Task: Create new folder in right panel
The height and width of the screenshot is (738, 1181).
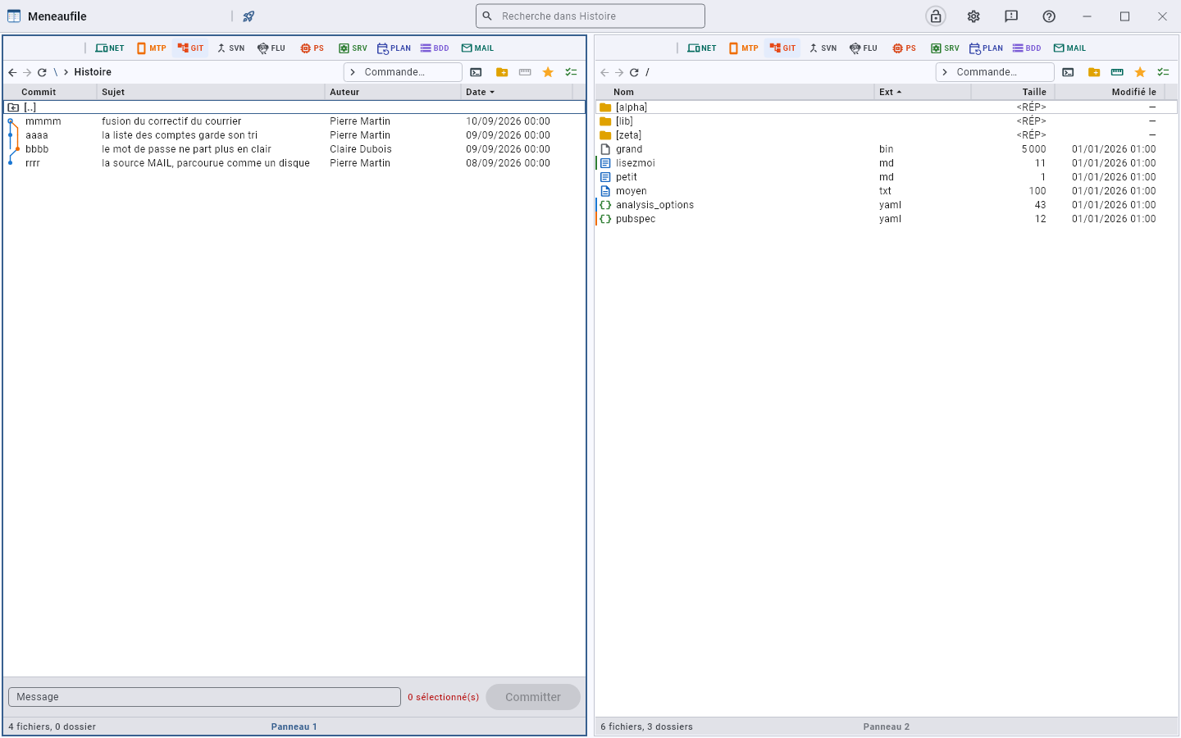Action: [x=1094, y=72]
